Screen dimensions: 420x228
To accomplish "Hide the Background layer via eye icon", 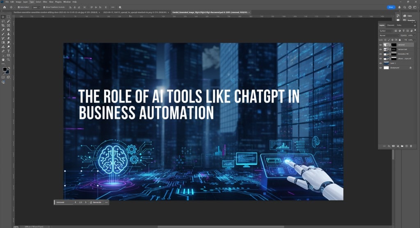I will 381,67.
